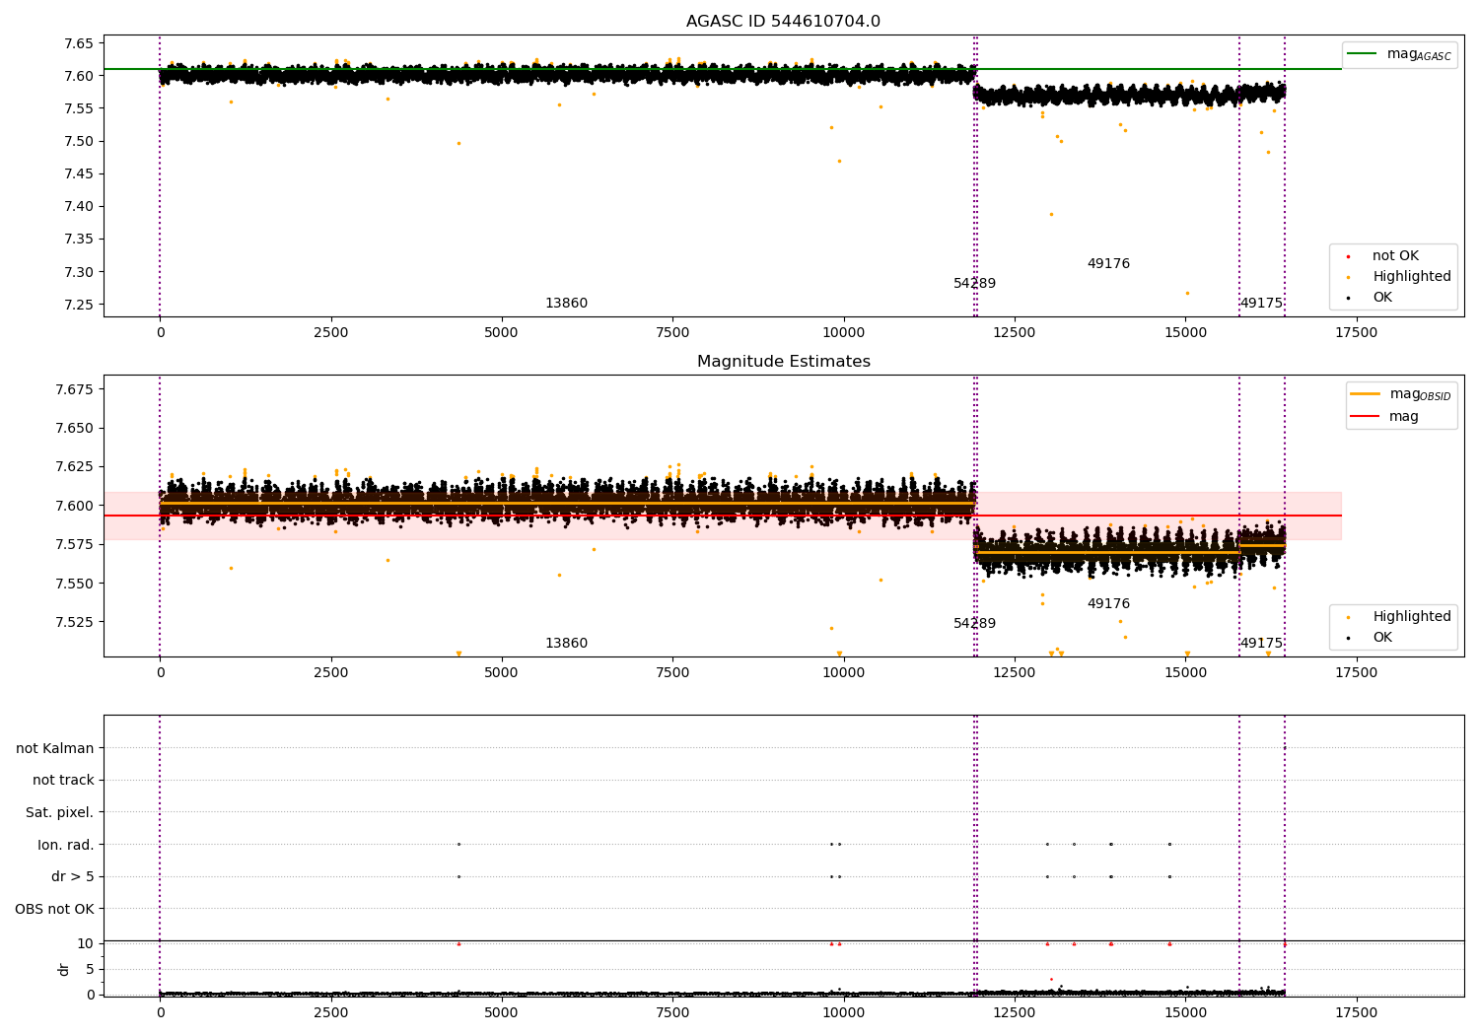Image resolution: width=1479 pixels, height=1035 pixels.
Task: Click obsid label "13860" in Magnitude Estimates plot
Action: [x=566, y=644]
